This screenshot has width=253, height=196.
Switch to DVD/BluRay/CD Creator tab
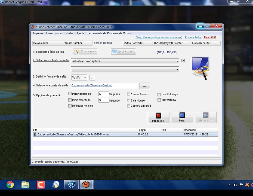click(171, 43)
